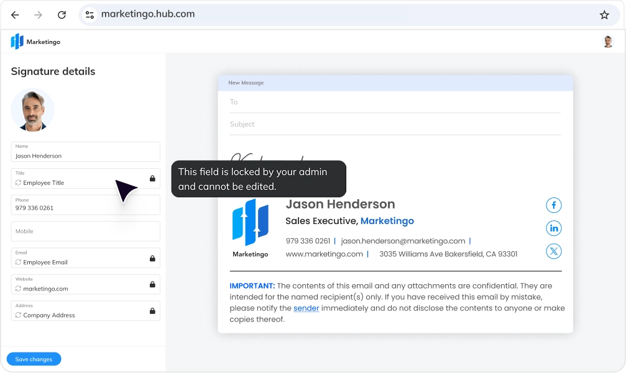Click the name Jason Henderson in signature
This screenshot has width=626, height=373.
[x=340, y=204]
